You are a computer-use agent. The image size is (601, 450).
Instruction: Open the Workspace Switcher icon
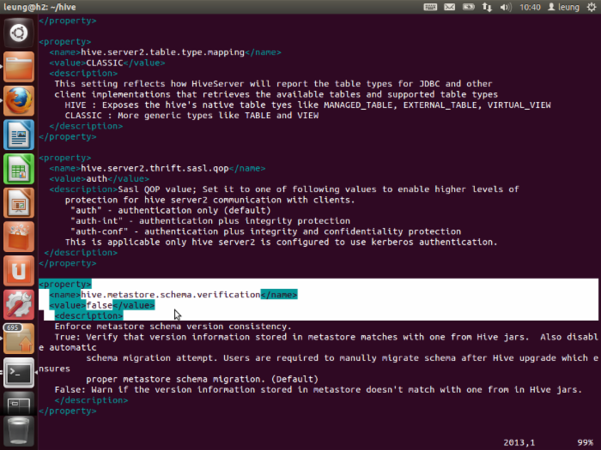coord(18,403)
